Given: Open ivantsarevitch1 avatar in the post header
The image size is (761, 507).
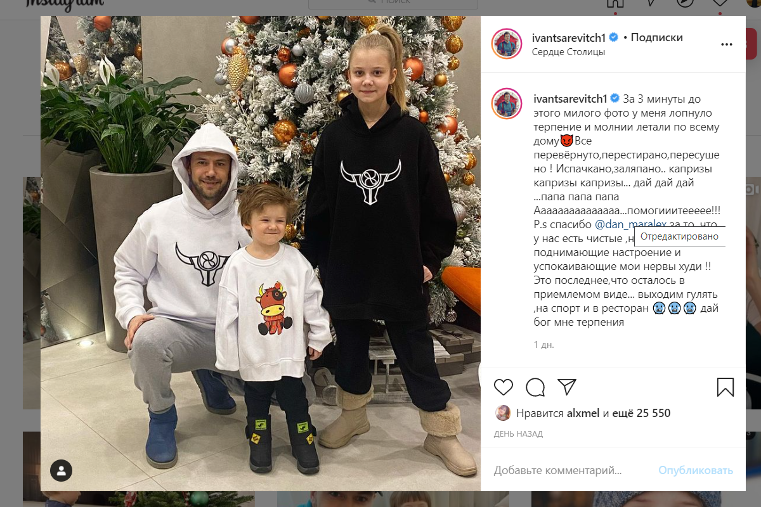Looking at the screenshot, I should [507, 44].
